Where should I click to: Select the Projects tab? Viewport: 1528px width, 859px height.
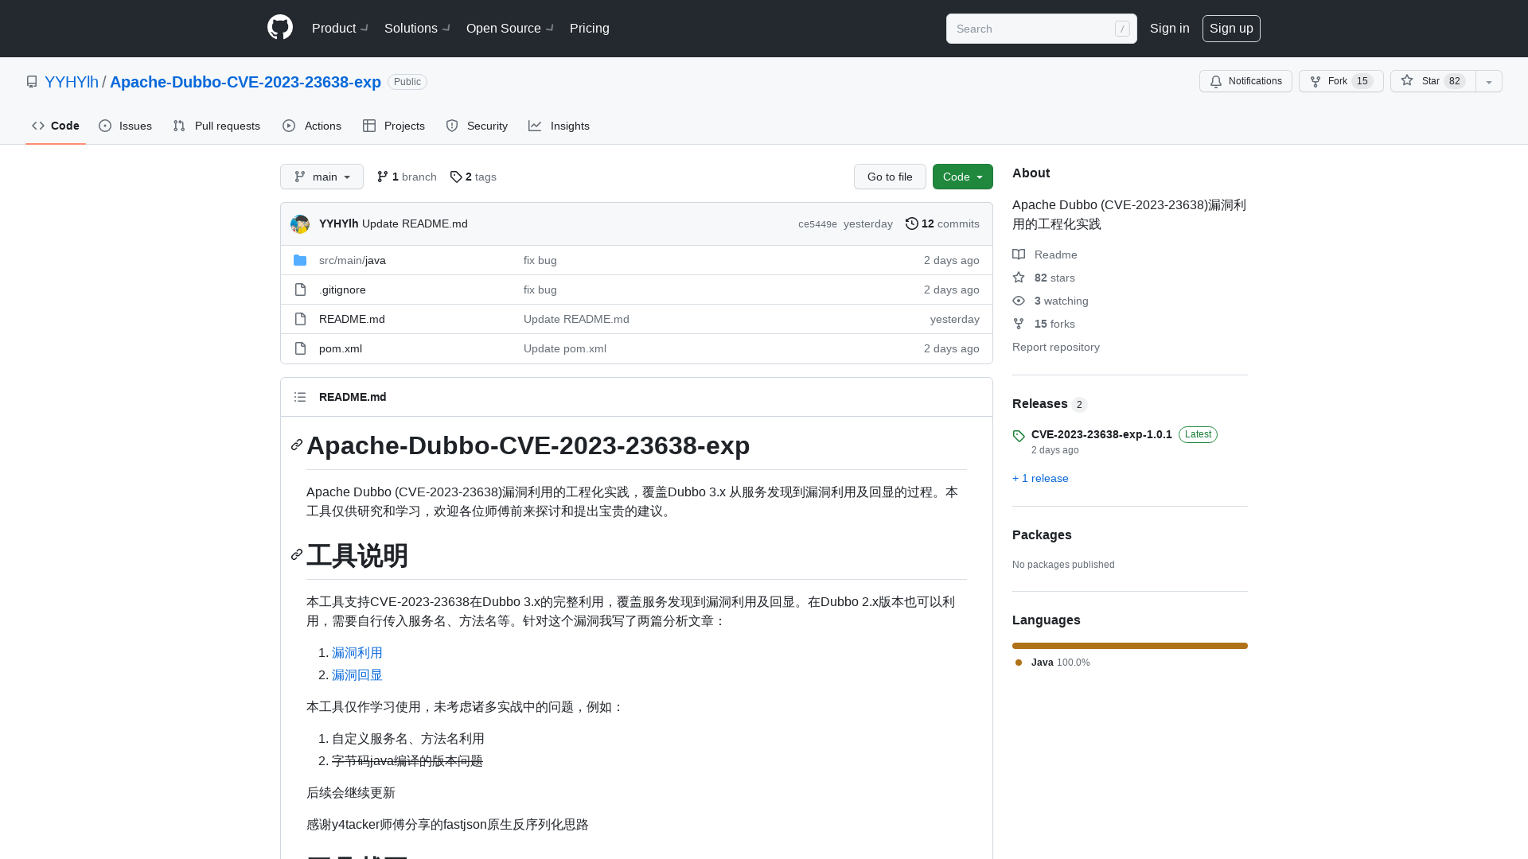pyautogui.click(x=394, y=126)
